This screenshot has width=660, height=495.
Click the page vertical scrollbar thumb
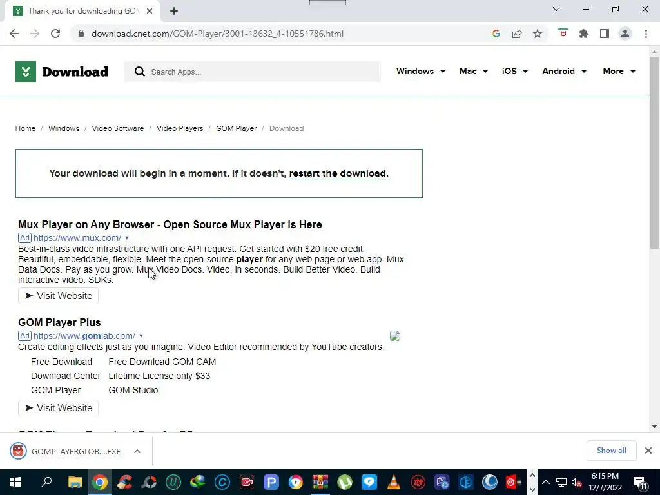tap(654, 152)
